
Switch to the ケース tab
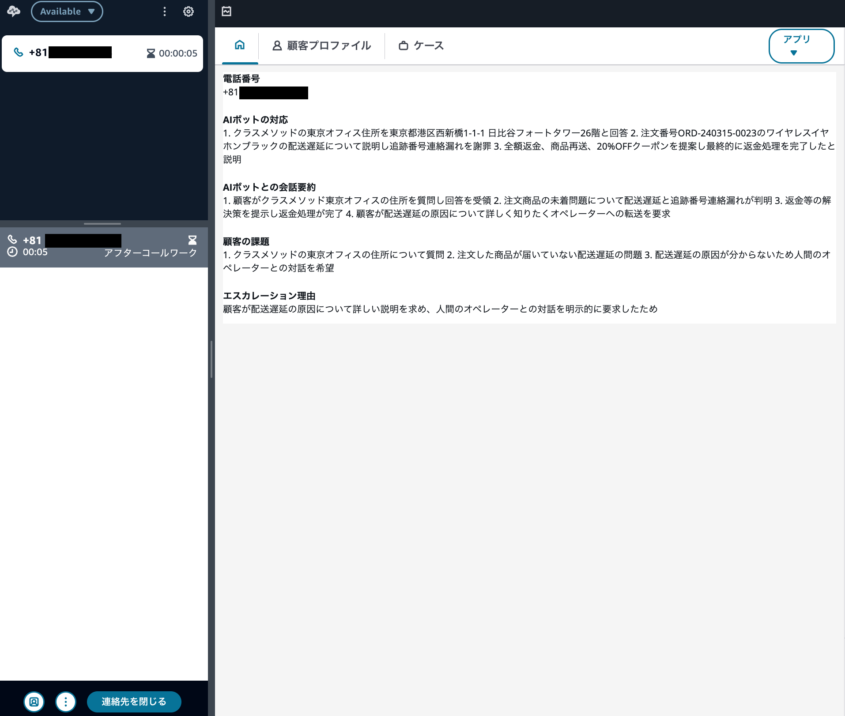428,45
